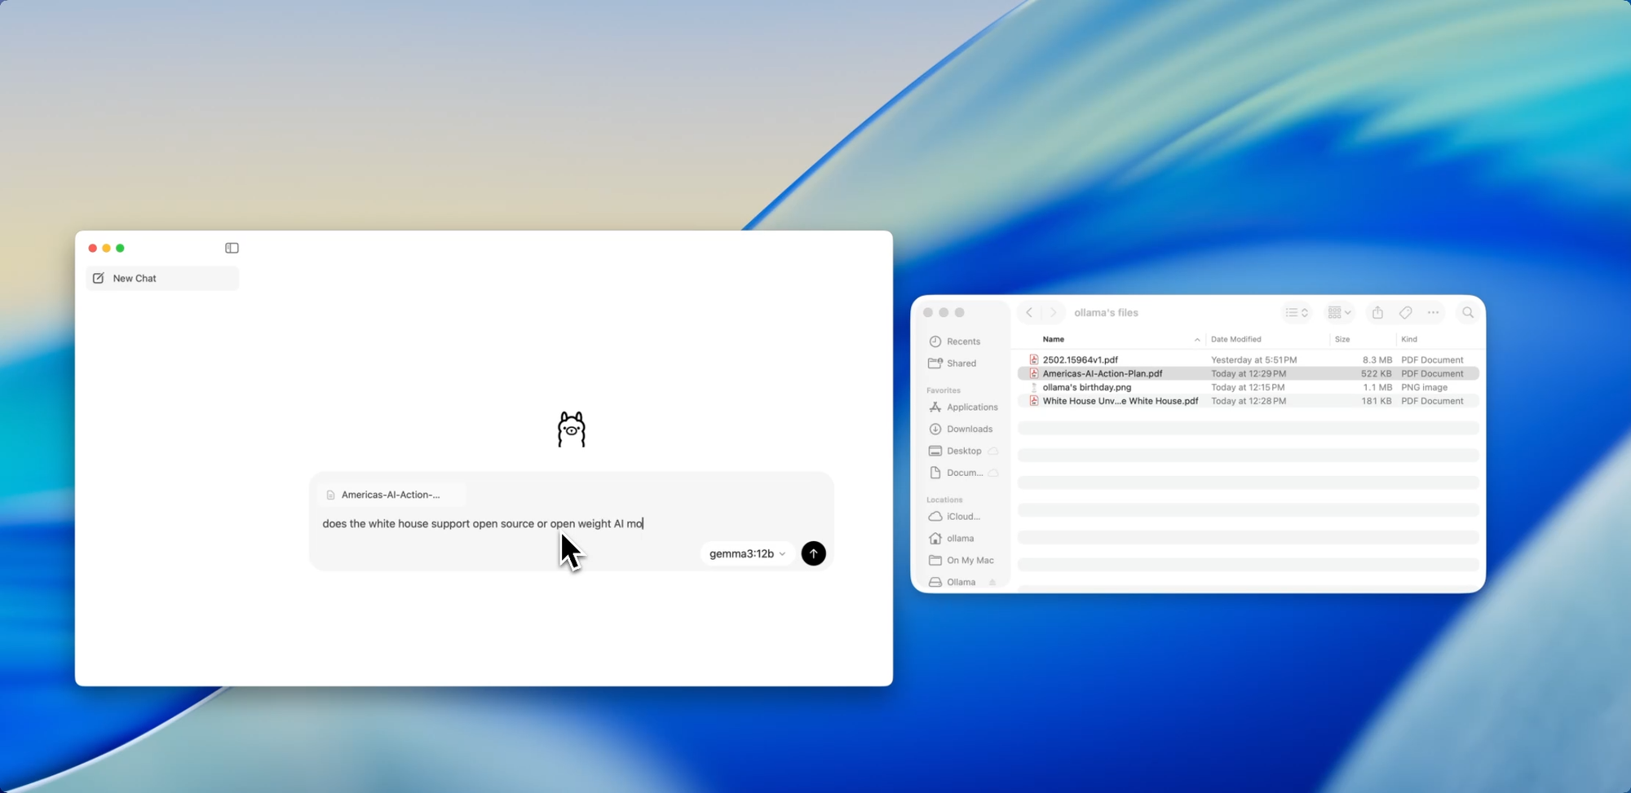
Task: Zoom the Ollama window with green button
Action: coord(120,248)
